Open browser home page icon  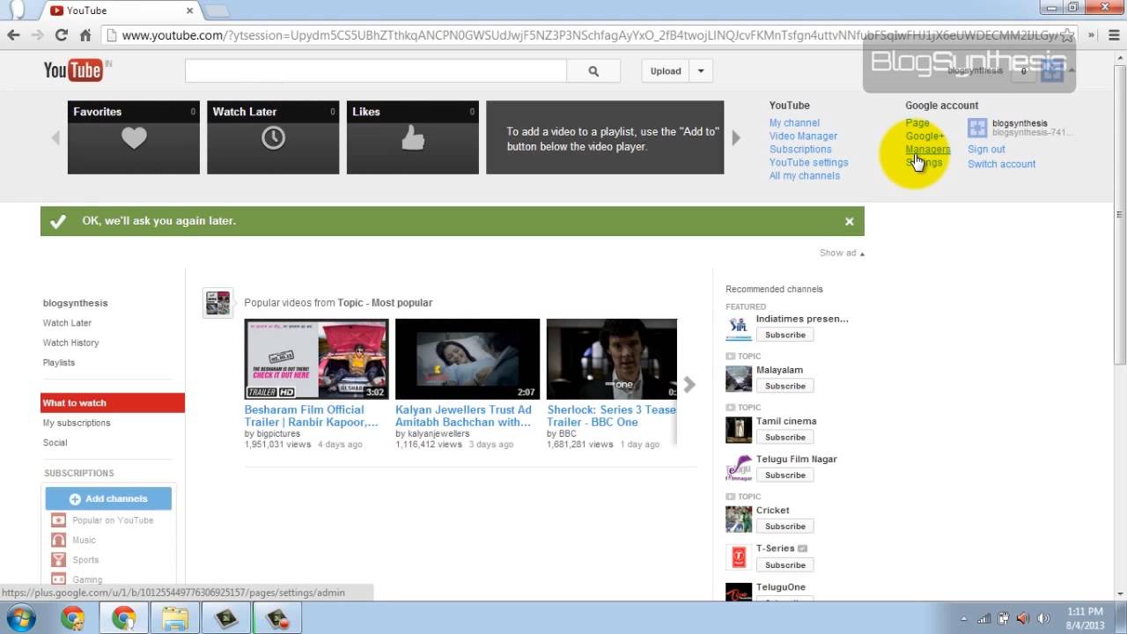click(x=85, y=35)
